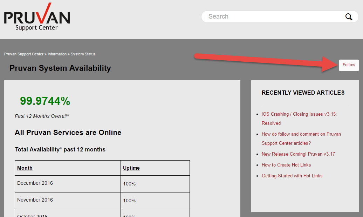The image size is (363, 217).
Task: Click the Pruvan System Availability heading
Action: click(x=60, y=68)
